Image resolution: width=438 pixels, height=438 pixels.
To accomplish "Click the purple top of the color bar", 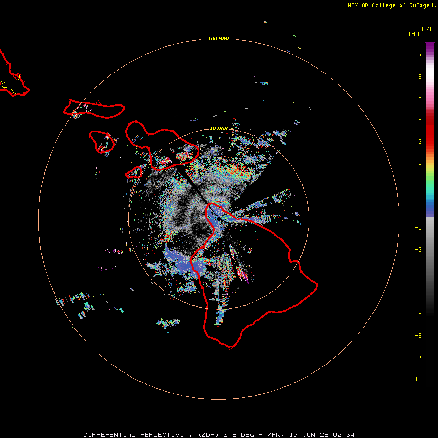I will (430, 48).
